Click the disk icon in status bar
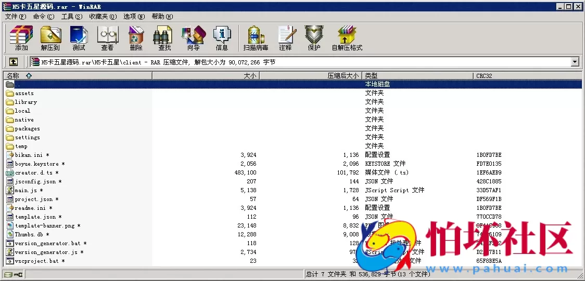The width and height of the screenshot is (585, 281). pyautogui.click(x=8, y=275)
